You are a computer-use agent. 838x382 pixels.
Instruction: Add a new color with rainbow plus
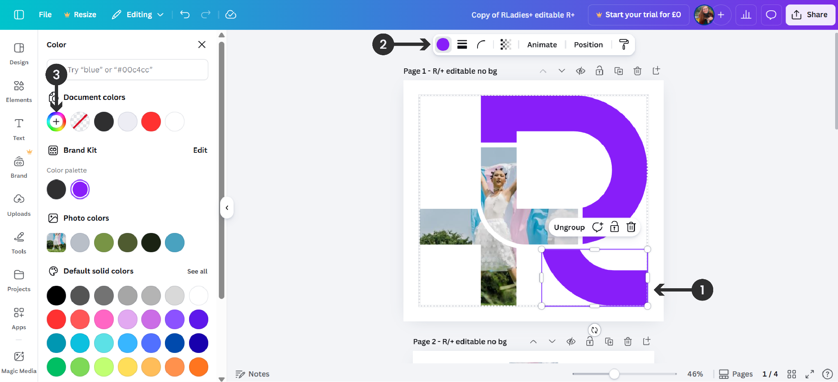(56, 122)
